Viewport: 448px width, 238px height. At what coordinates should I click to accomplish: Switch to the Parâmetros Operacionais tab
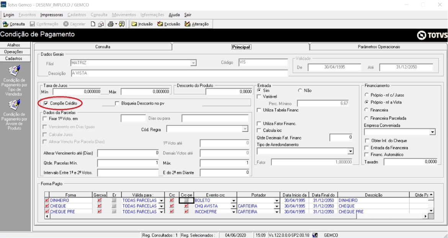pos(379,47)
